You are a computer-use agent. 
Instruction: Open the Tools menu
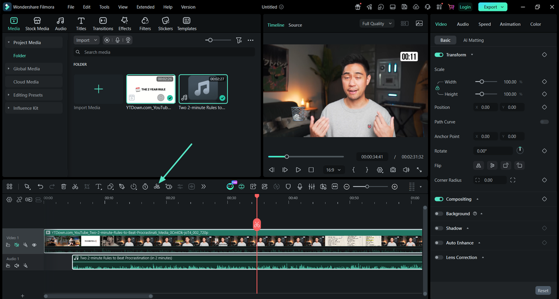[x=104, y=7]
